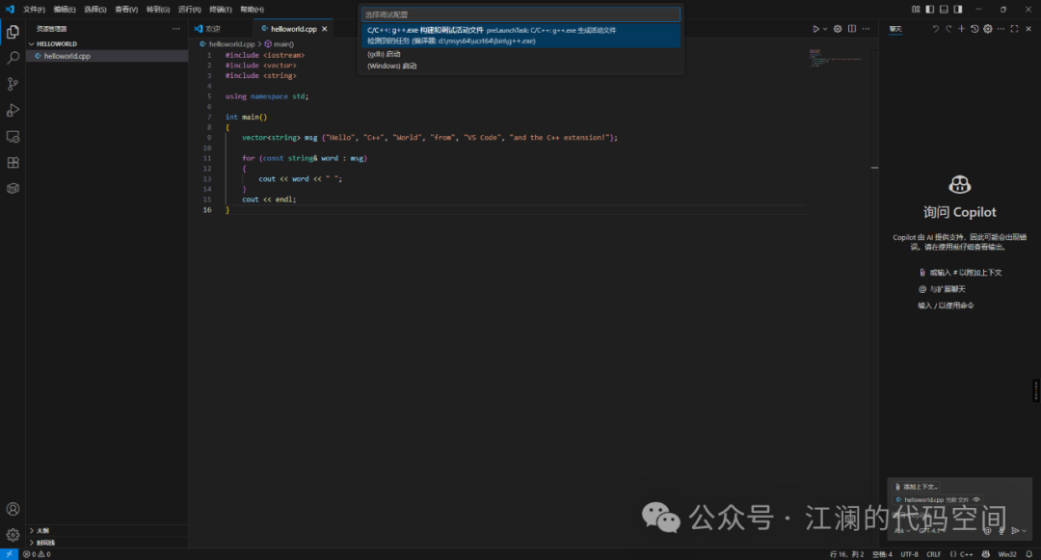Close the Chat panel
Screen dimensions: 1041x560
click(x=1028, y=29)
